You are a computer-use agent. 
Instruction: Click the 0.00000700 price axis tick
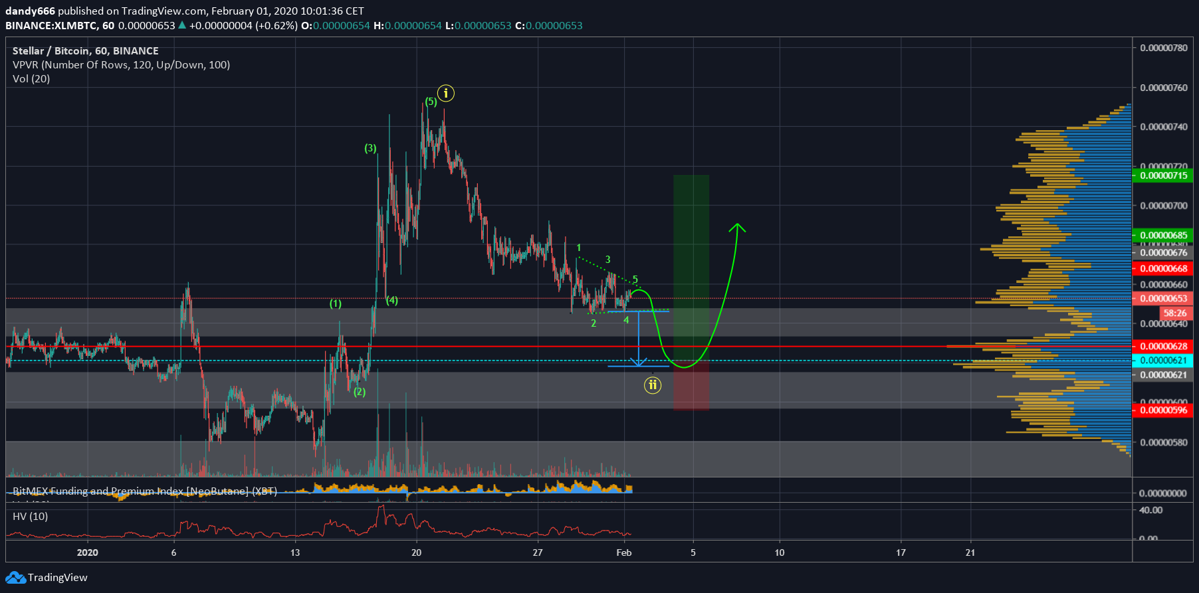(x=1164, y=206)
